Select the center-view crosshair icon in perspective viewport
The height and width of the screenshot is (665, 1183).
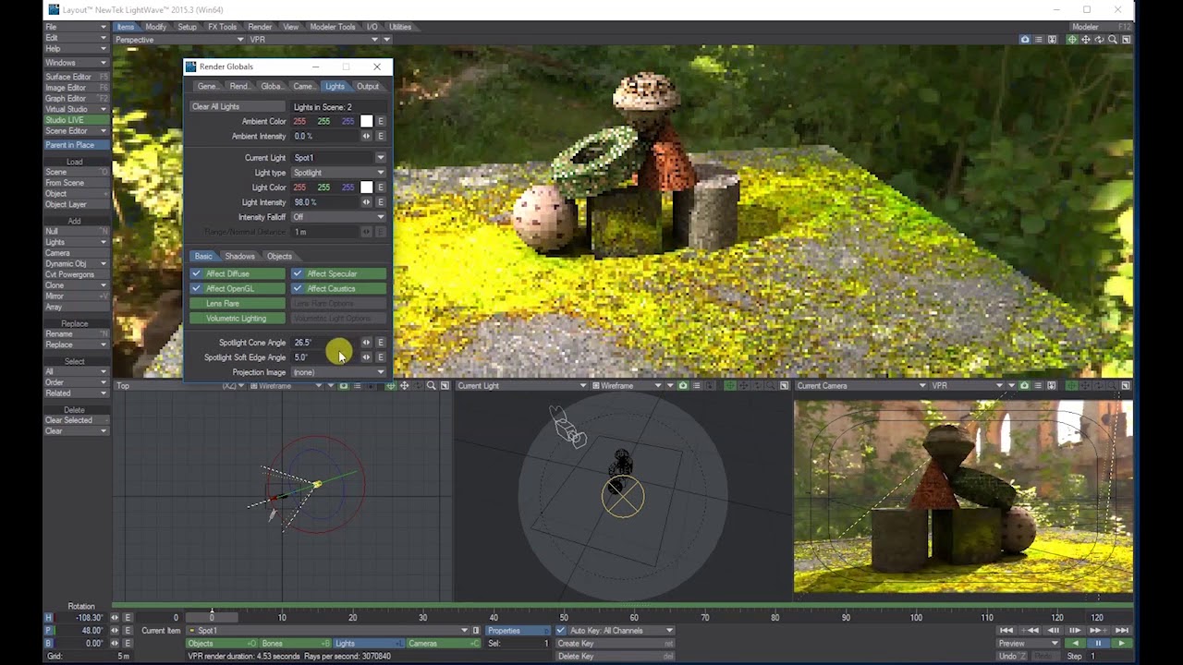1072,40
